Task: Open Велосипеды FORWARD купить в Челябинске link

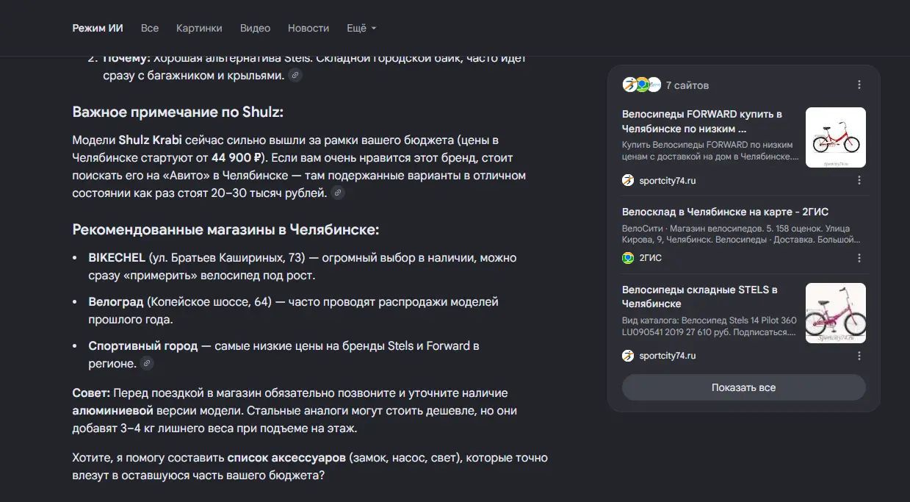Action: pyautogui.click(x=701, y=121)
